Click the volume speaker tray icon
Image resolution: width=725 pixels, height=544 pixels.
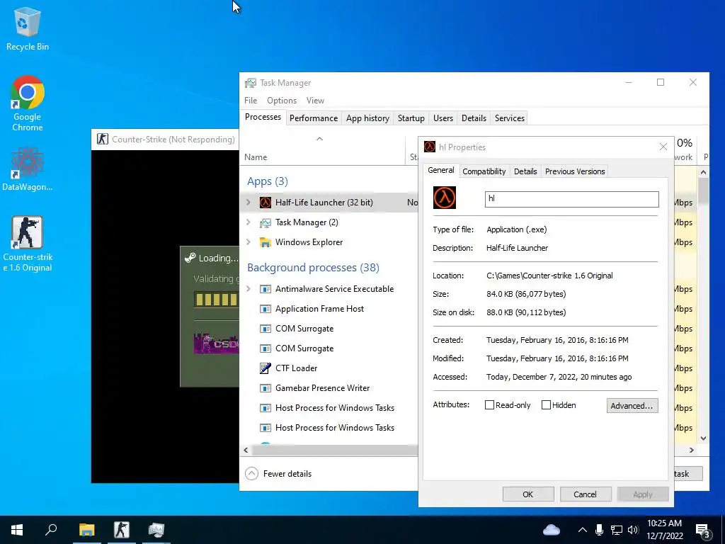point(633,530)
